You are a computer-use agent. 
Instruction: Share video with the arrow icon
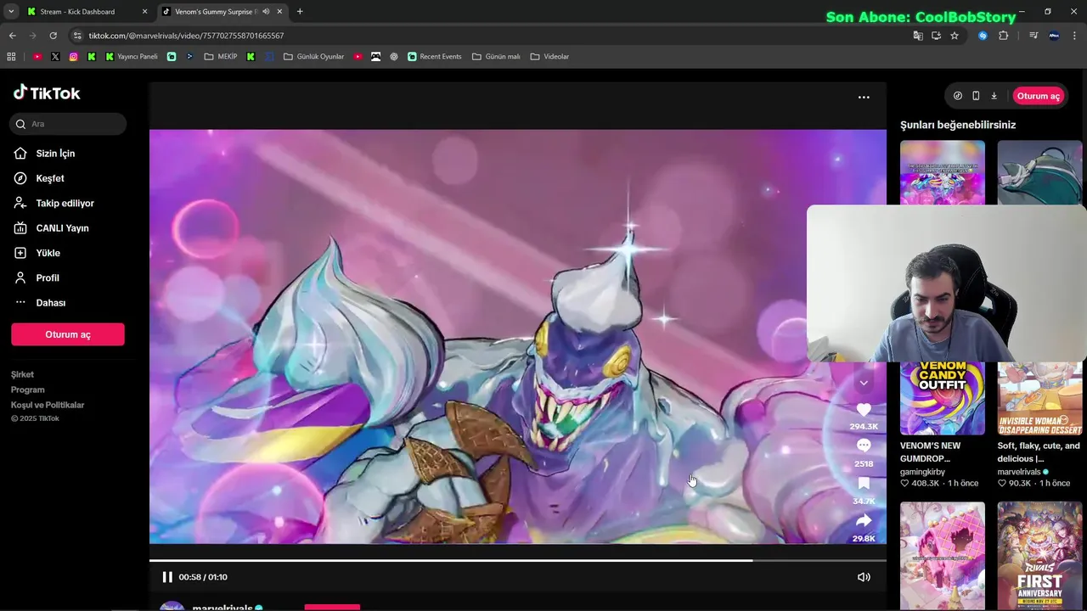click(x=864, y=520)
